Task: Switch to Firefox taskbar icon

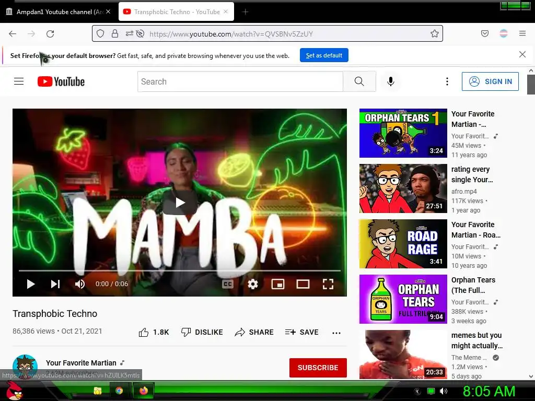Action: 144,391
